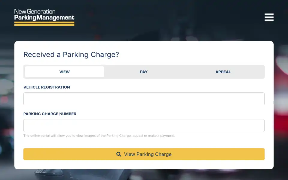Open the hamburger navigation menu

(269, 17)
